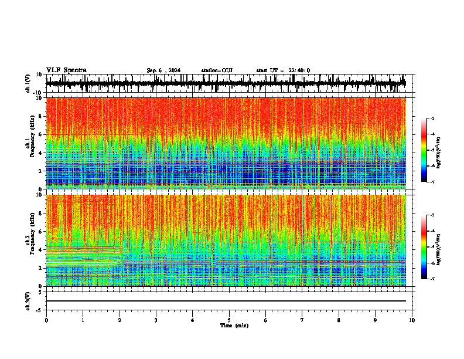The height and width of the screenshot is (359, 464).
Task: Click time axis tick label "5"
Action: 229,320
